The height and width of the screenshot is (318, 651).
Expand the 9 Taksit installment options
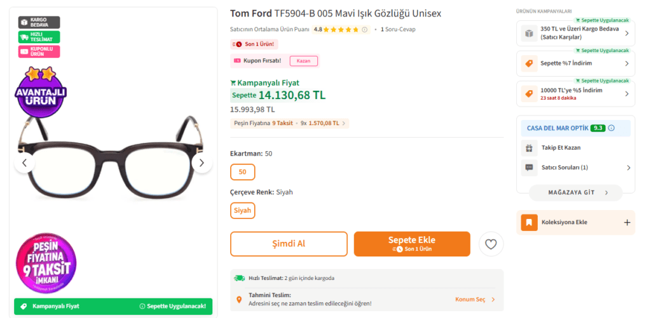[x=290, y=123]
